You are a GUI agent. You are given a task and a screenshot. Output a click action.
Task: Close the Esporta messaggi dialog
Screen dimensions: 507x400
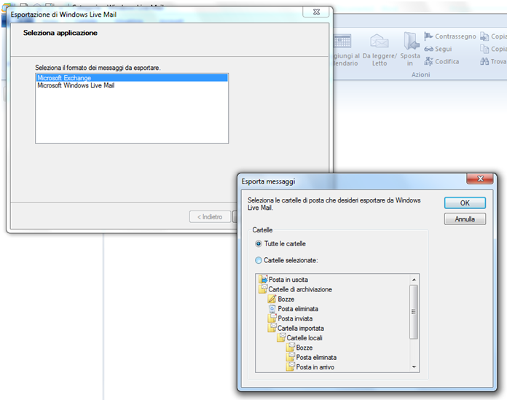(x=480, y=179)
